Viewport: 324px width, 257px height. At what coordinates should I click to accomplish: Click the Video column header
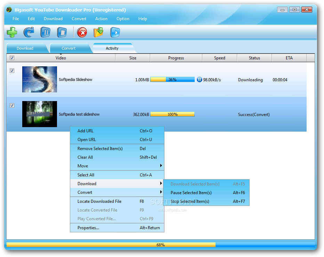pos(61,58)
